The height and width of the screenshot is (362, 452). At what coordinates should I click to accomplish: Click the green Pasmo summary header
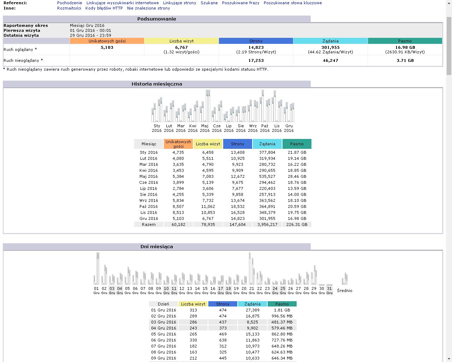point(405,41)
